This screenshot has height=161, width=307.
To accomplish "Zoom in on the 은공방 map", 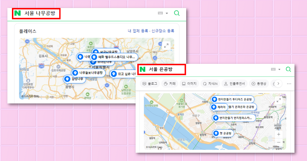I will [279, 134].
